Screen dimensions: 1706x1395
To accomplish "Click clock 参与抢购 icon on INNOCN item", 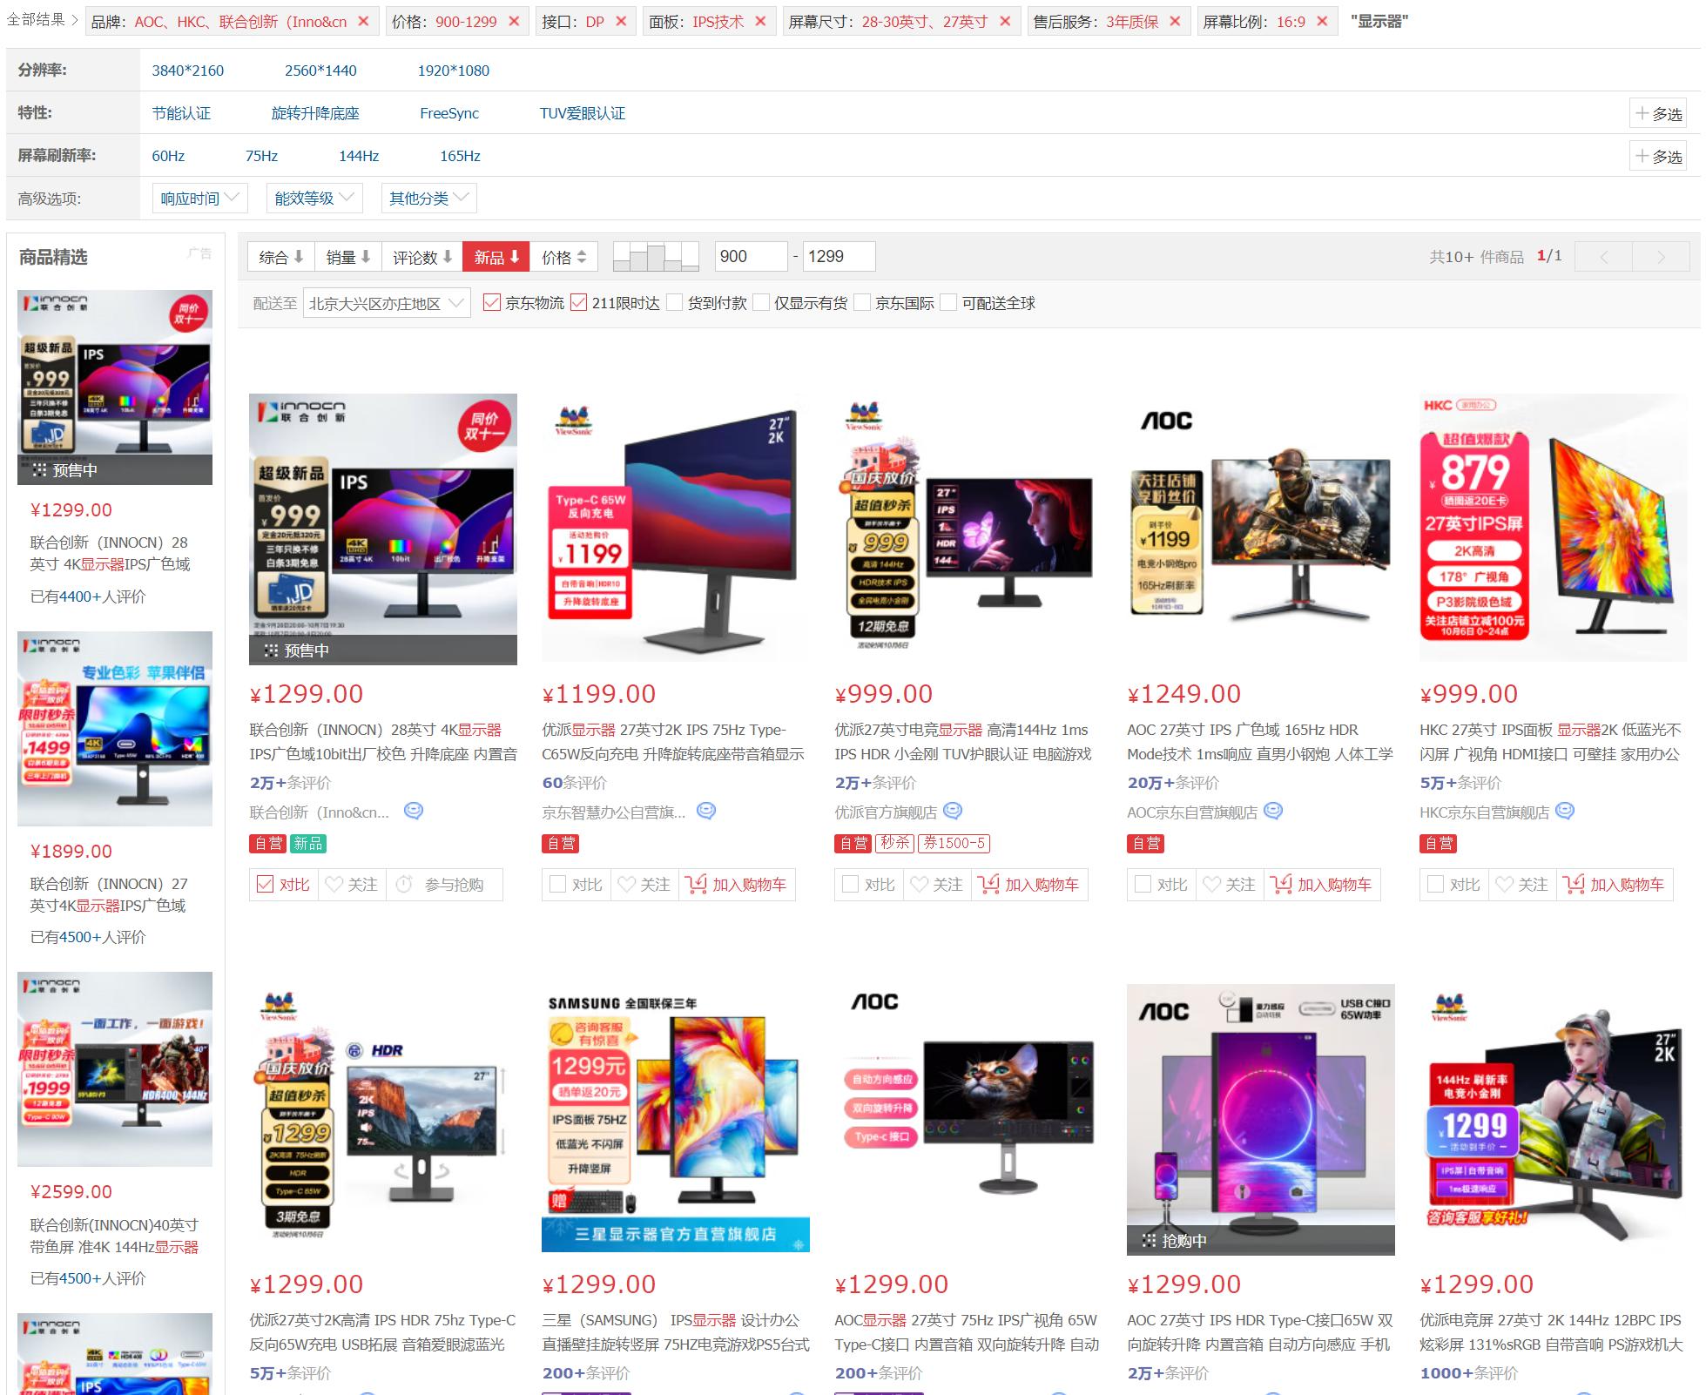I will (x=404, y=885).
